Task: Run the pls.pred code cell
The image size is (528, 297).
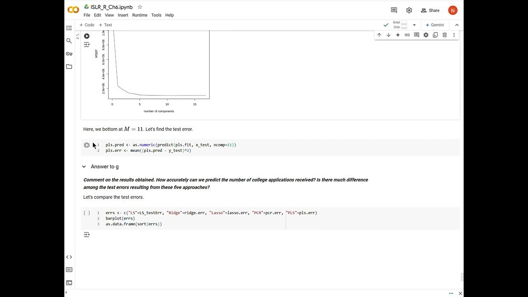Action: tap(87, 145)
